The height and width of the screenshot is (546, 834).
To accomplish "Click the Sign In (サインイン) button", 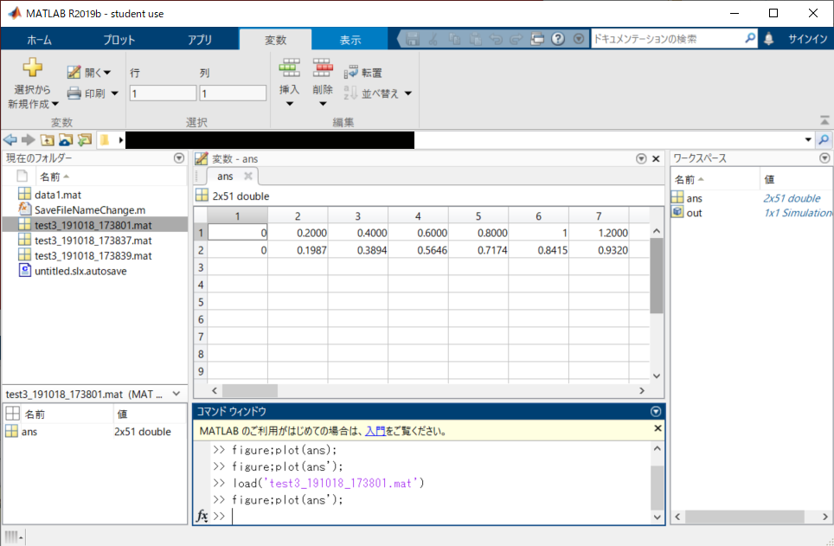I will (807, 39).
